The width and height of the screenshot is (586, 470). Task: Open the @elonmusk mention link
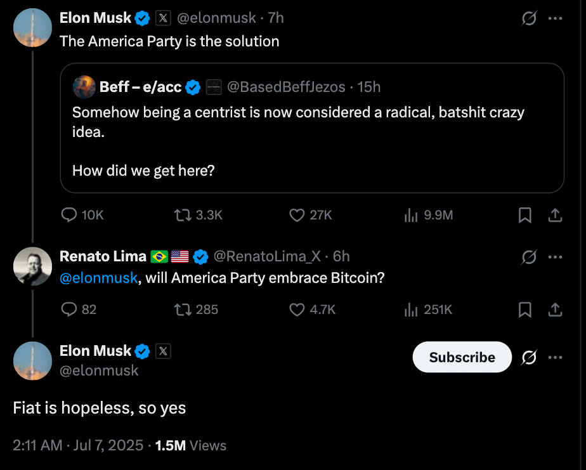coord(98,278)
